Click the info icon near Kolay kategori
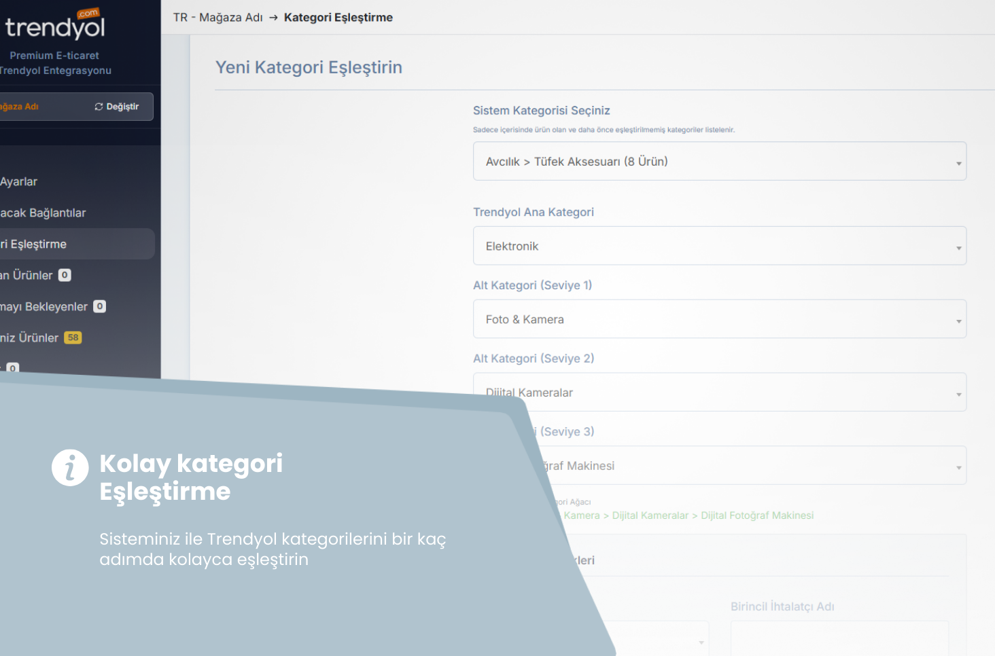The image size is (995, 656). 70,467
